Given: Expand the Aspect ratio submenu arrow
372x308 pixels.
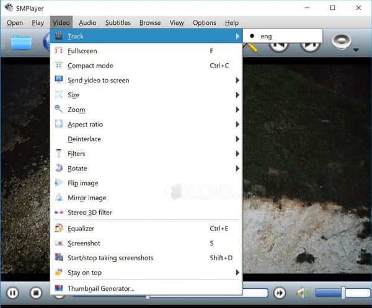Looking at the screenshot, I should click(237, 124).
